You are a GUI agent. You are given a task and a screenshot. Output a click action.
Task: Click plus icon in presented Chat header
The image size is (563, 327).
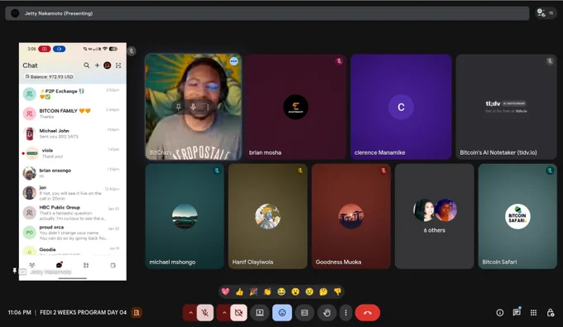click(97, 65)
